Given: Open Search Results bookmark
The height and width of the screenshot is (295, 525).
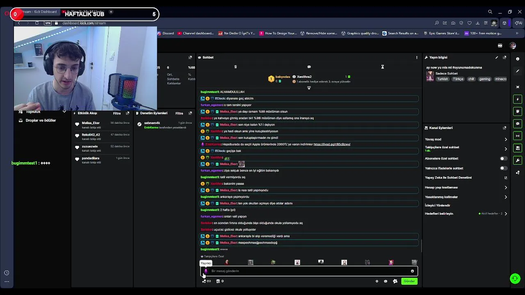Looking at the screenshot, I should pos(400,33).
